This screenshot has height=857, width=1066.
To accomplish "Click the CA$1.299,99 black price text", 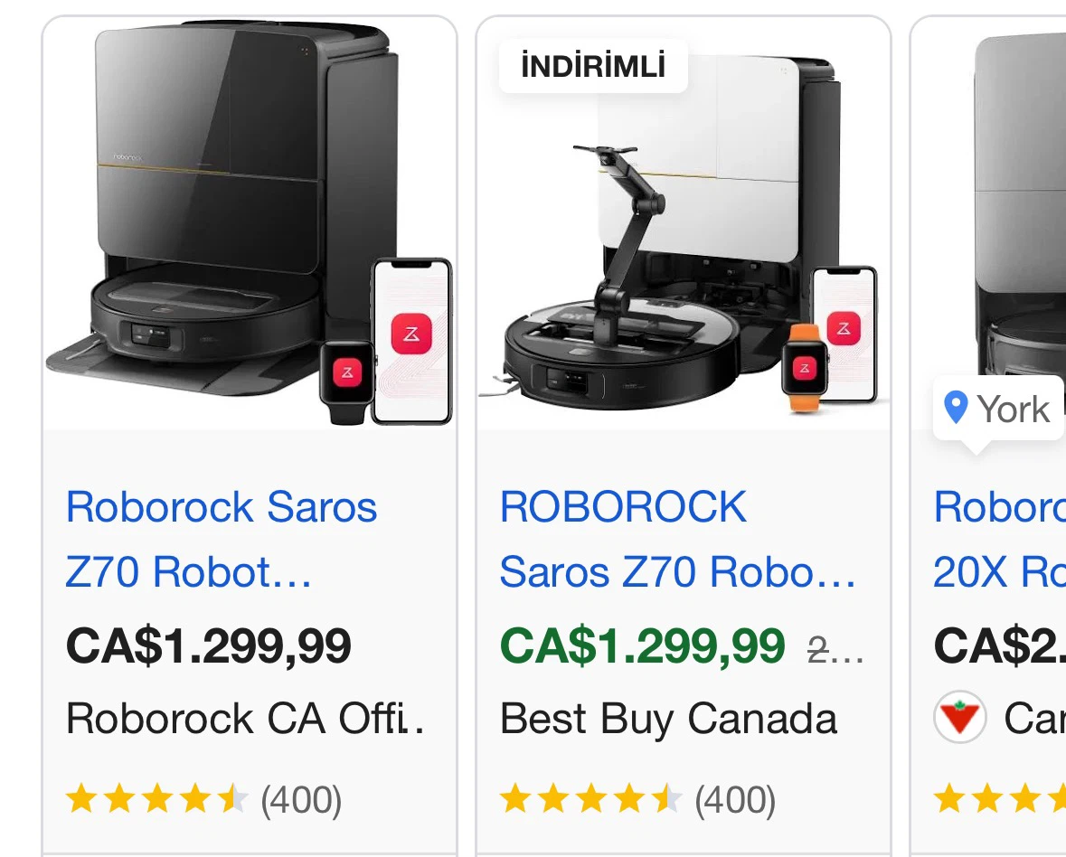I will [209, 645].
